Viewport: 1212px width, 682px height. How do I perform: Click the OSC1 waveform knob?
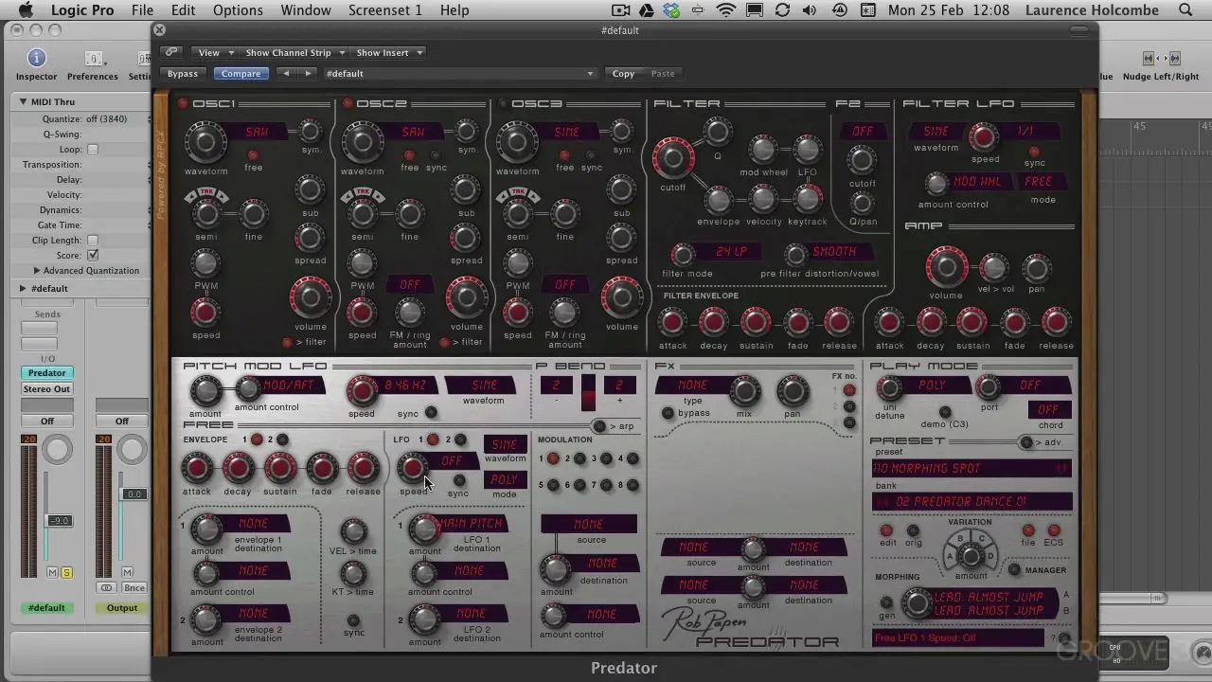click(x=205, y=143)
